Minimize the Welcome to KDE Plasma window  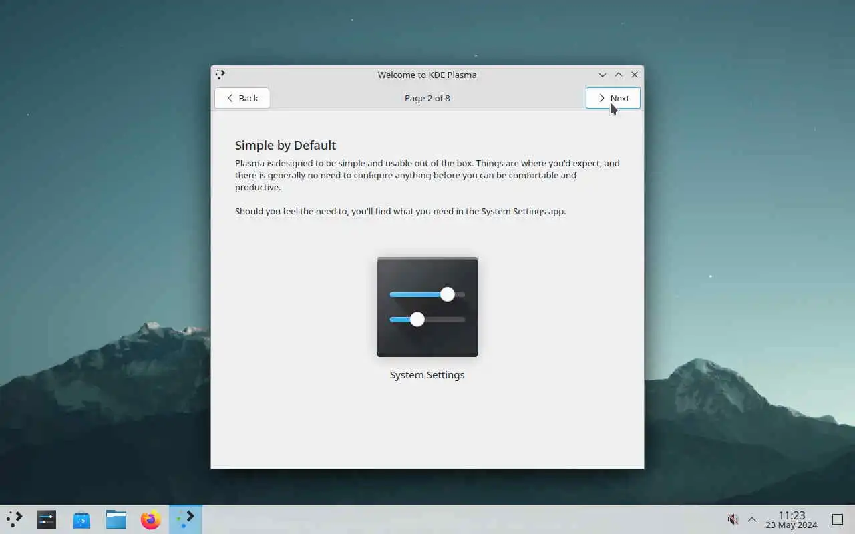[x=603, y=75]
